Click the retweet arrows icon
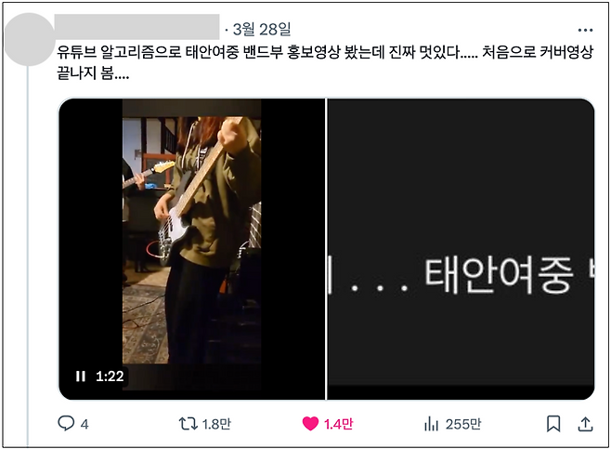 [x=188, y=424]
